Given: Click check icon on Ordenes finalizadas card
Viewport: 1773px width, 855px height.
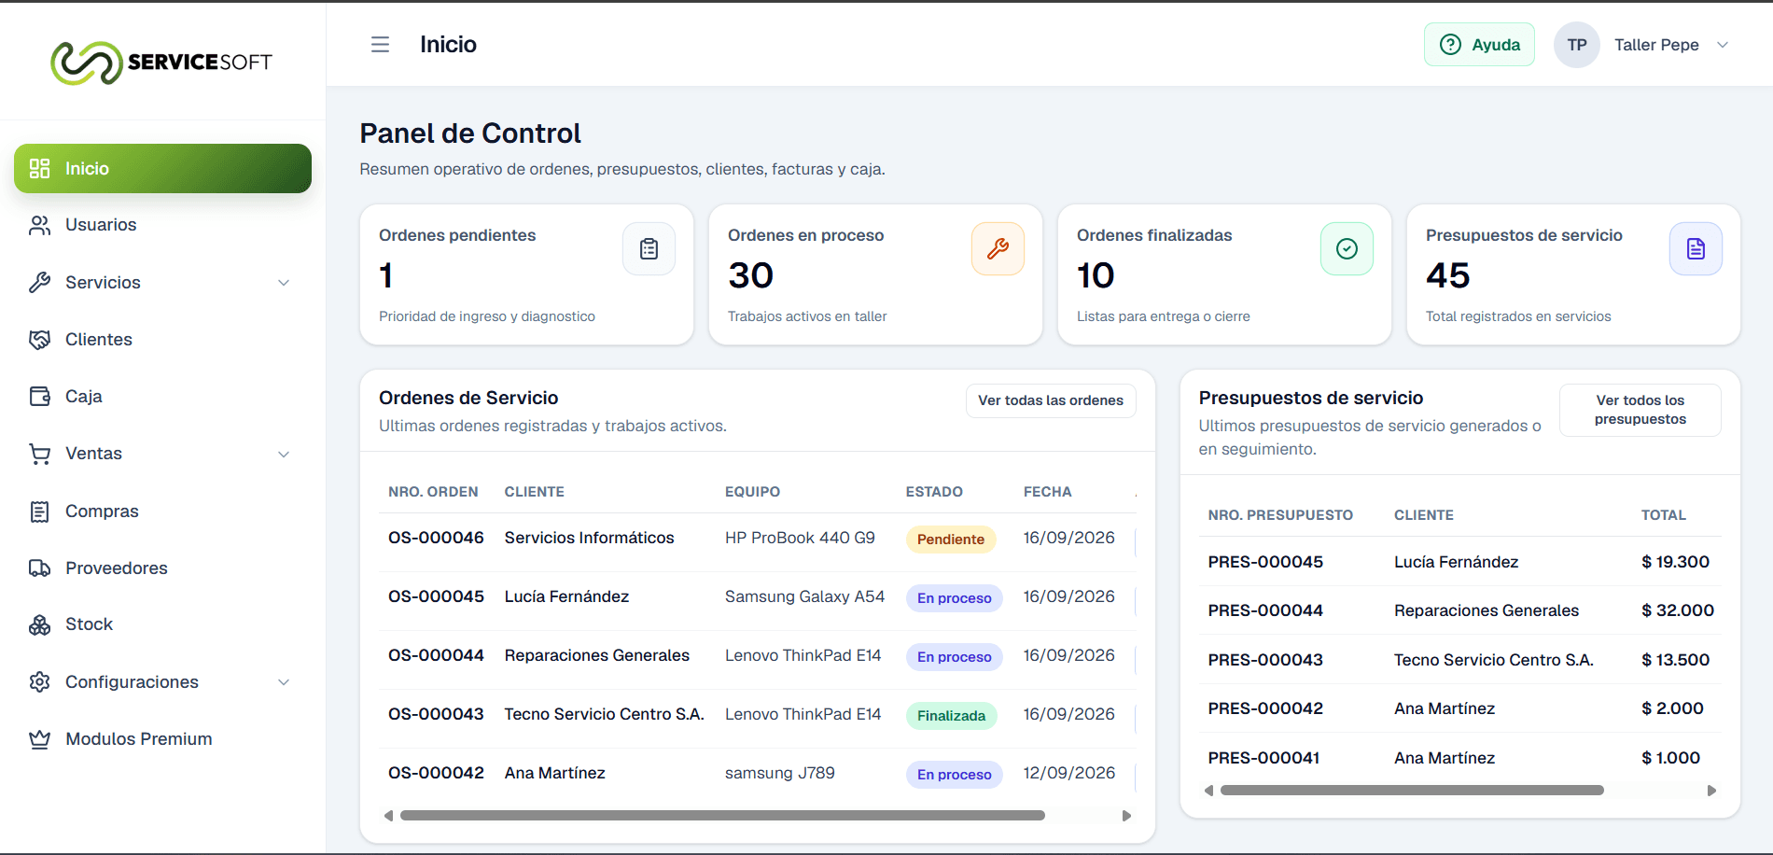Looking at the screenshot, I should pos(1347,249).
